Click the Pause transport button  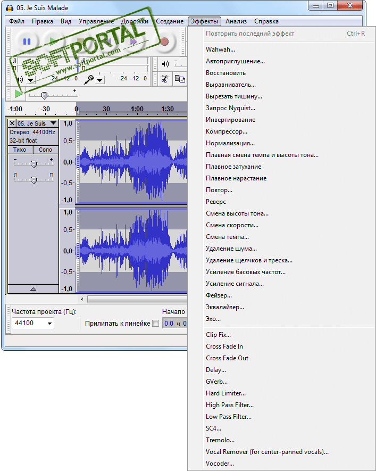[27, 41]
